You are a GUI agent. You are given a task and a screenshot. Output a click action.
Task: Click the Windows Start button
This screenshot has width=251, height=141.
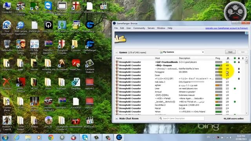click(x=5, y=137)
